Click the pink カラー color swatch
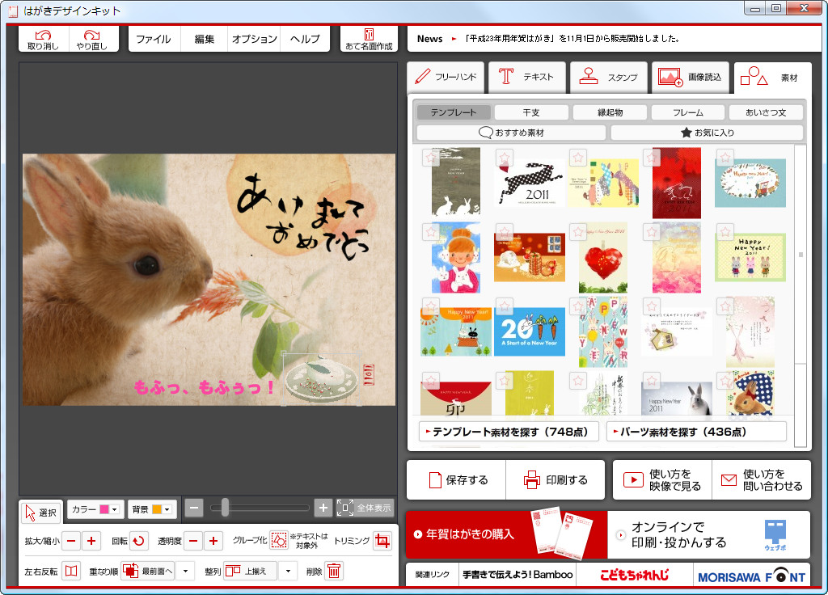The width and height of the screenshot is (828, 595). pyautogui.click(x=104, y=509)
